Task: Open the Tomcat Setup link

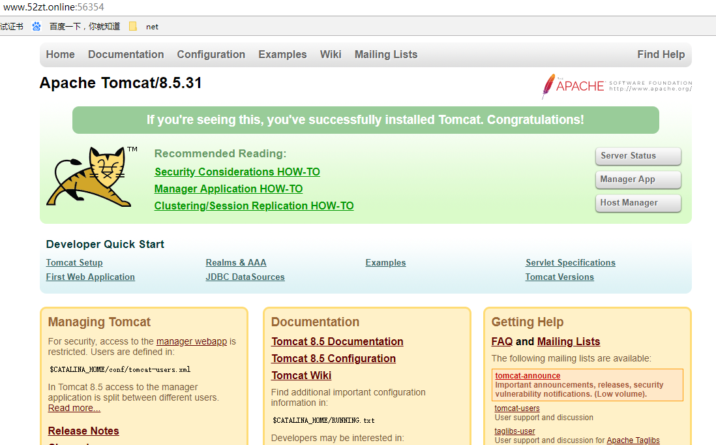Action: click(x=74, y=263)
